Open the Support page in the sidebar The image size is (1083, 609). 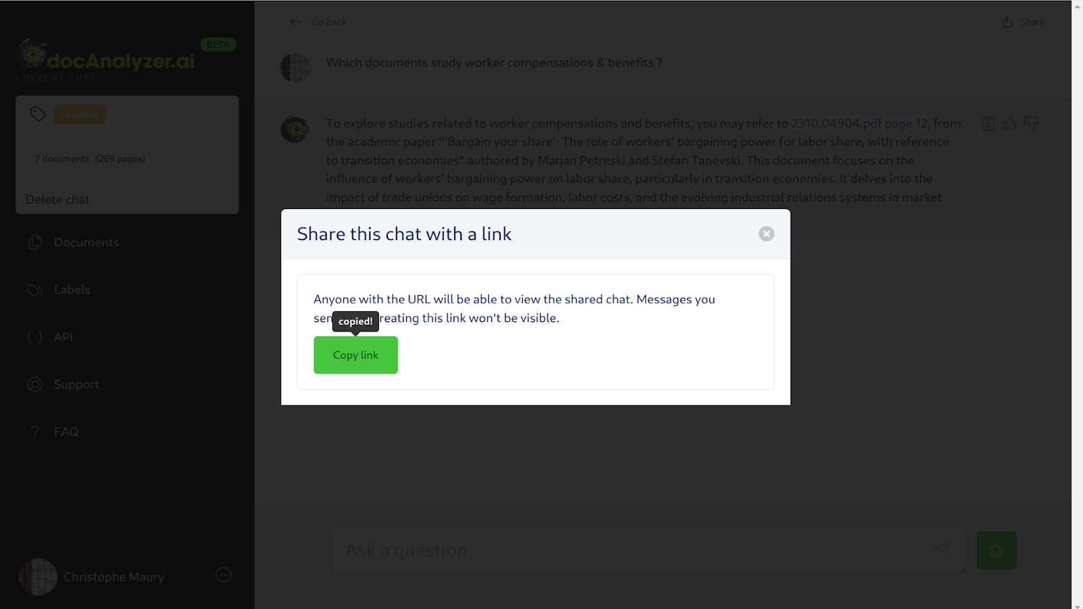[x=76, y=384]
